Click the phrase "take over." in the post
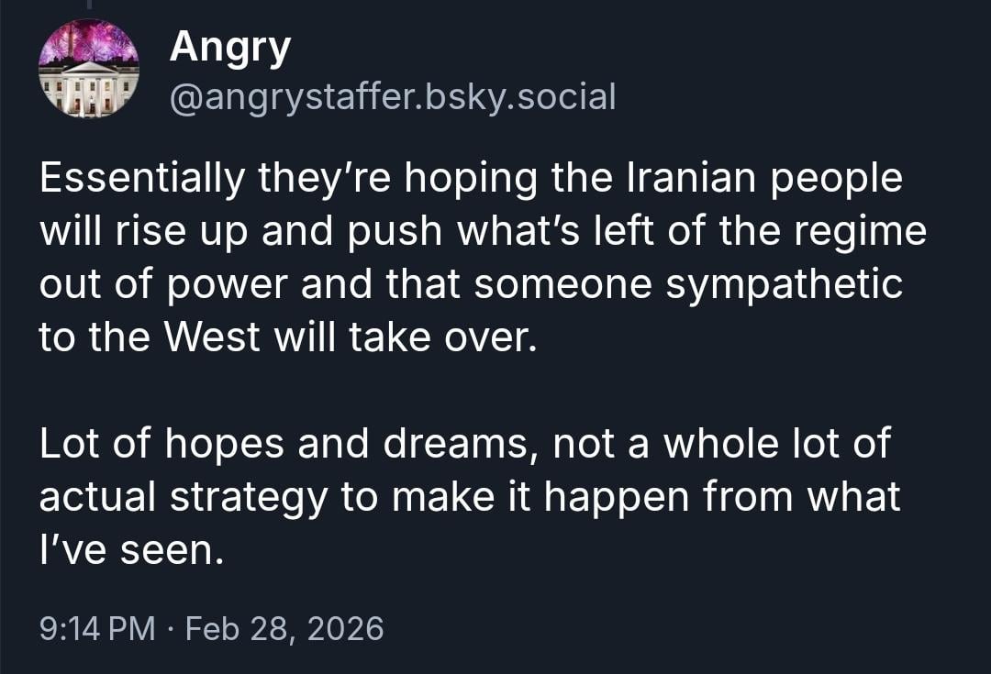This screenshot has height=674, width=991. click(440, 337)
